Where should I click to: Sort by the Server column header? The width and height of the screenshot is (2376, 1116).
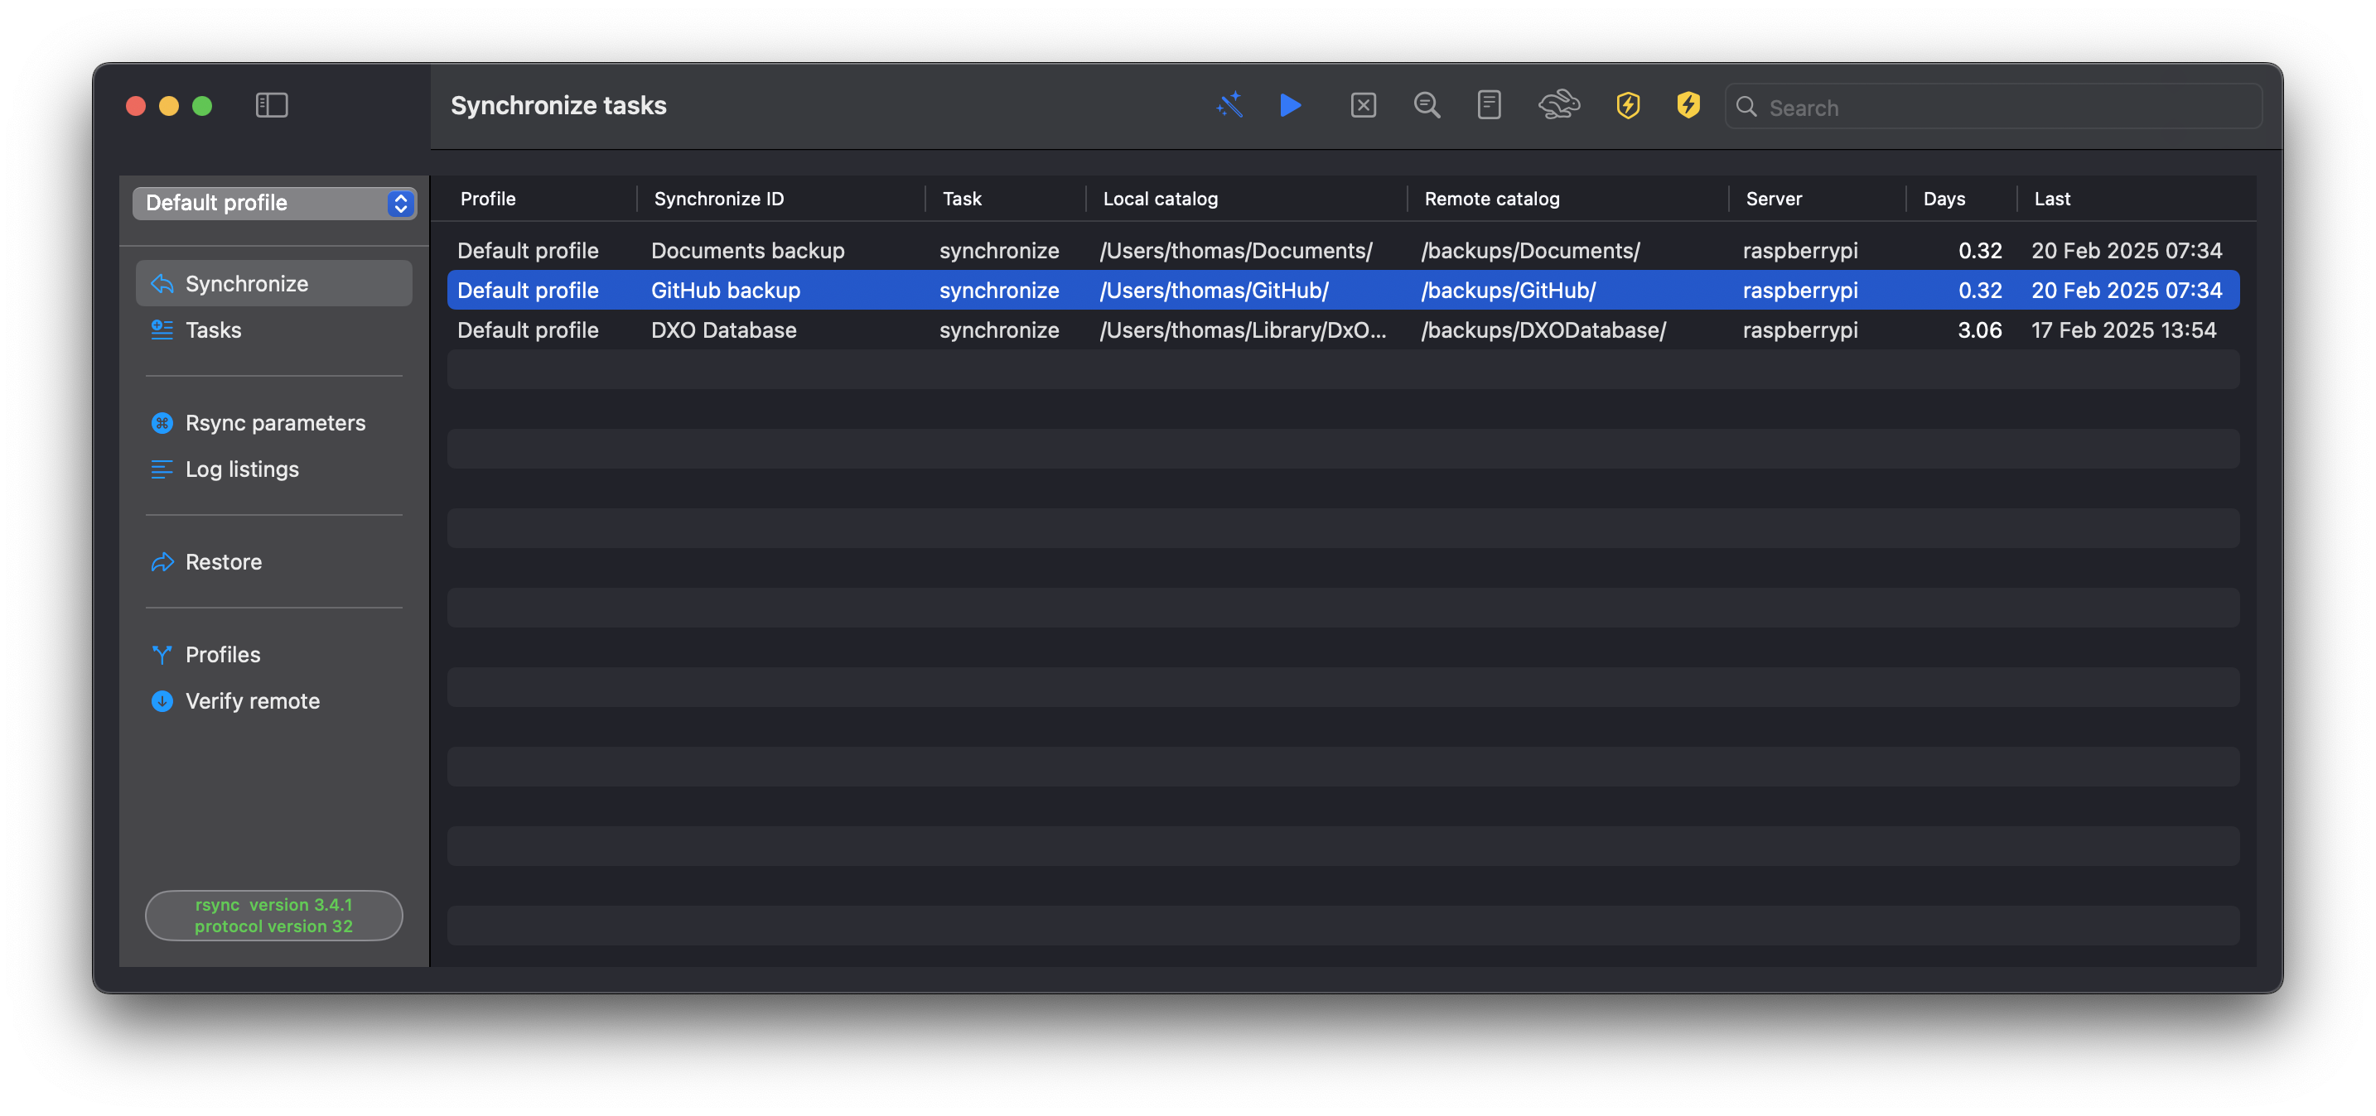coord(1773,199)
